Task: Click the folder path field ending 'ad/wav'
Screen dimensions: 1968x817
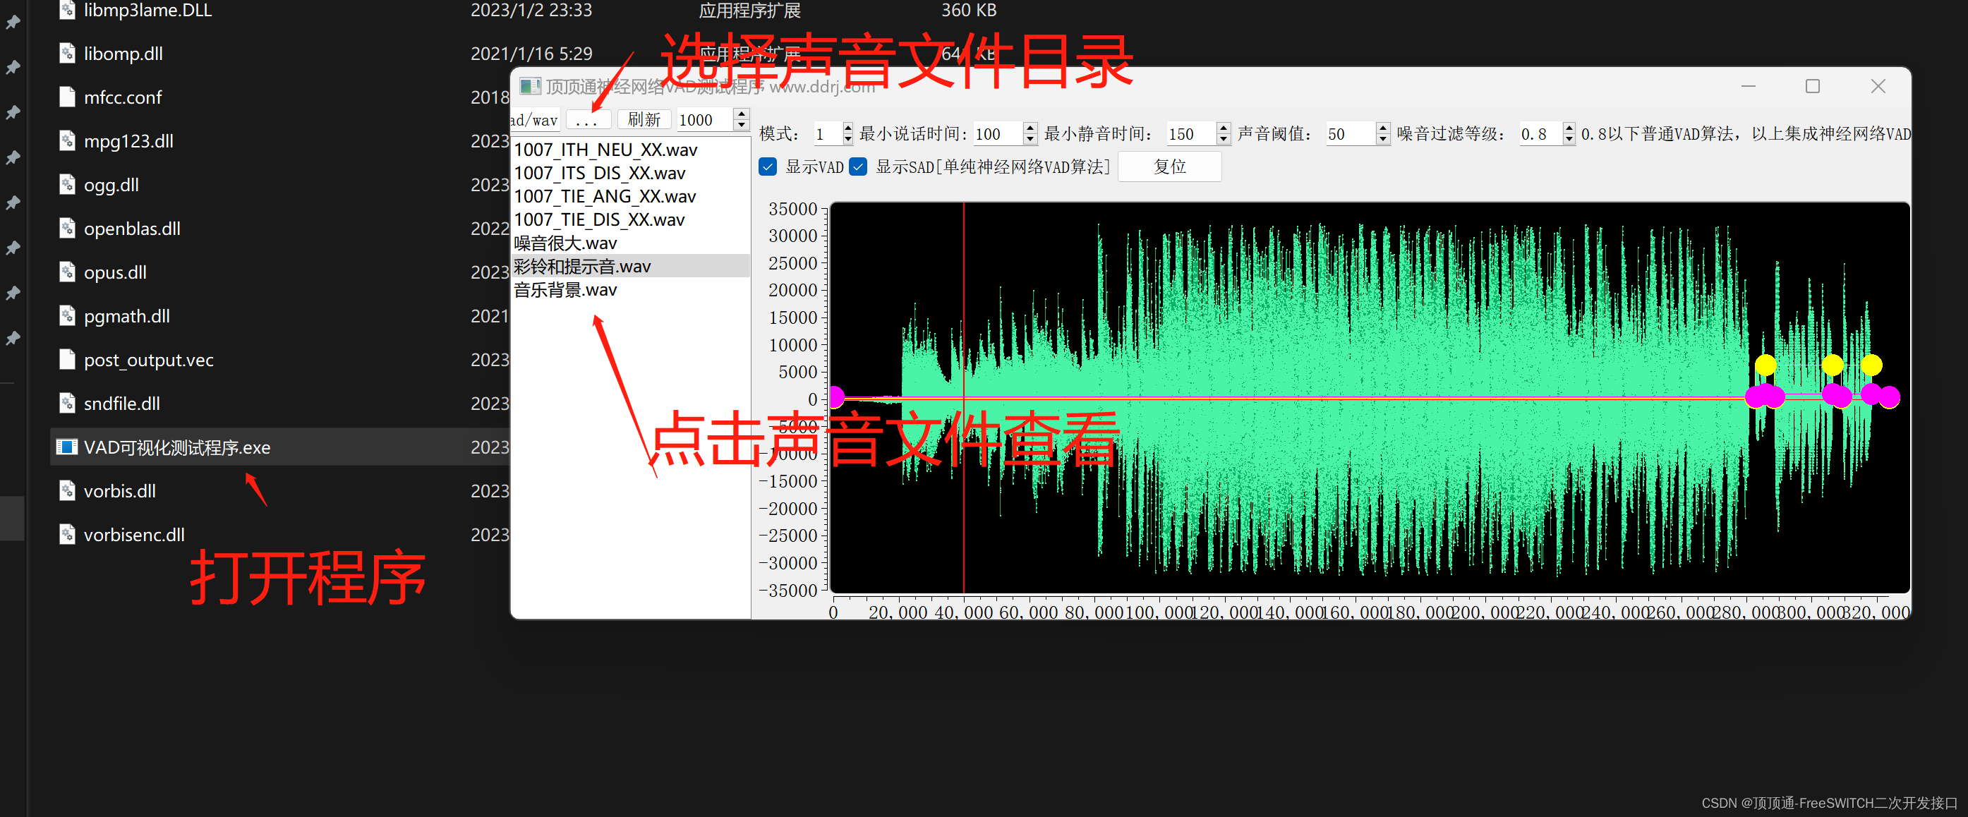Action: [x=535, y=120]
